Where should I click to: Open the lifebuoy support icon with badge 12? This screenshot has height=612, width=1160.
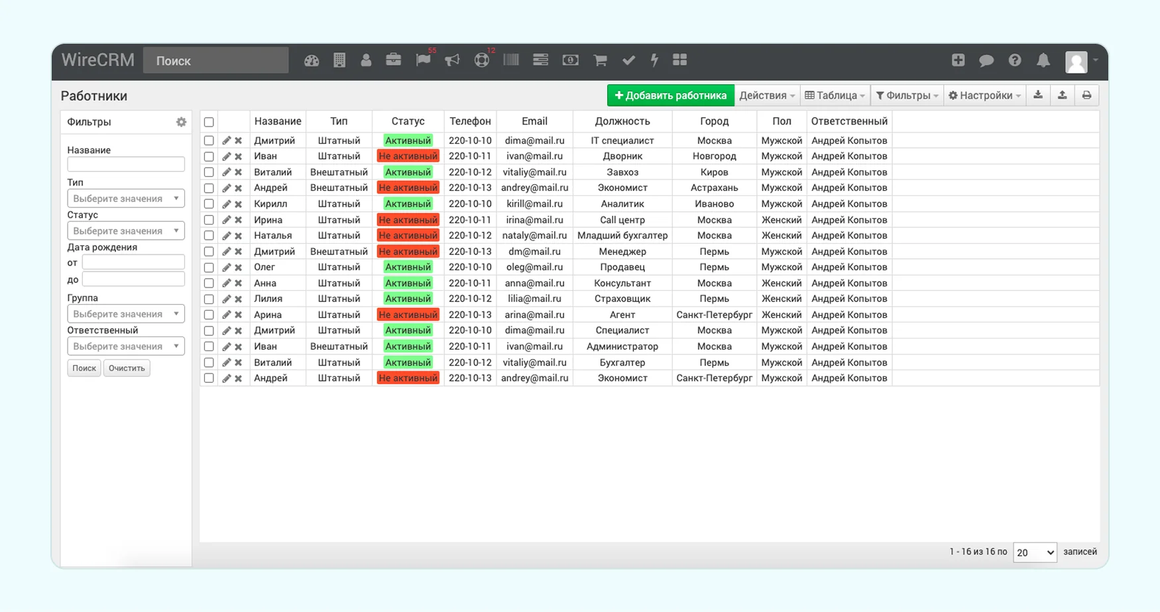482,60
